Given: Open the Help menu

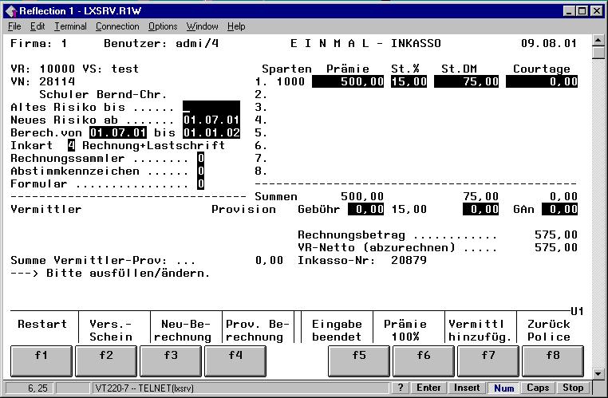Looking at the screenshot, I should (x=236, y=26).
